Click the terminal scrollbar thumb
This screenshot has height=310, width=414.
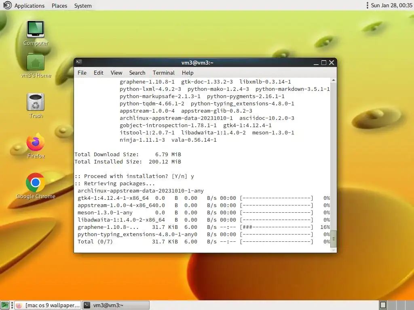click(x=334, y=239)
